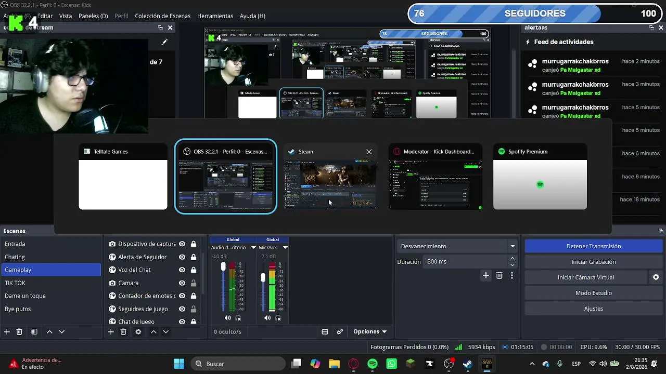Open transition properties three-dot menu

pos(512,275)
